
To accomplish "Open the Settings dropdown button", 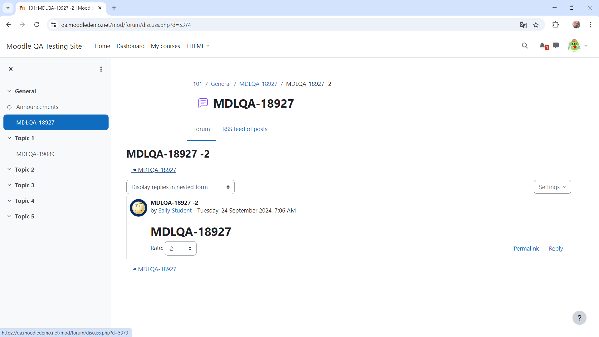I will 552,187.
